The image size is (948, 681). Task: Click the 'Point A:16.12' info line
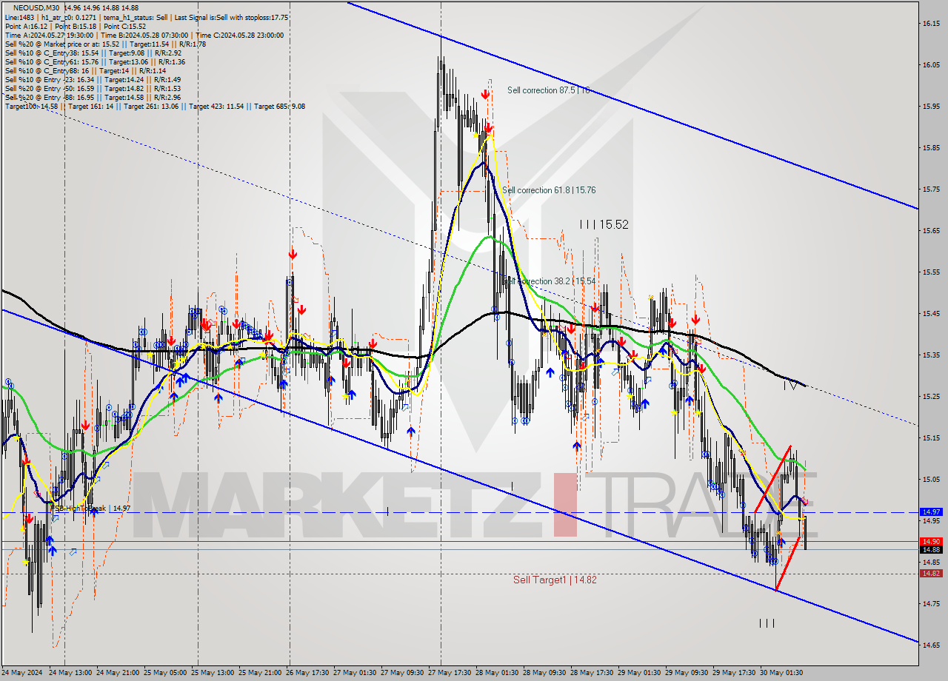[x=76, y=26]
